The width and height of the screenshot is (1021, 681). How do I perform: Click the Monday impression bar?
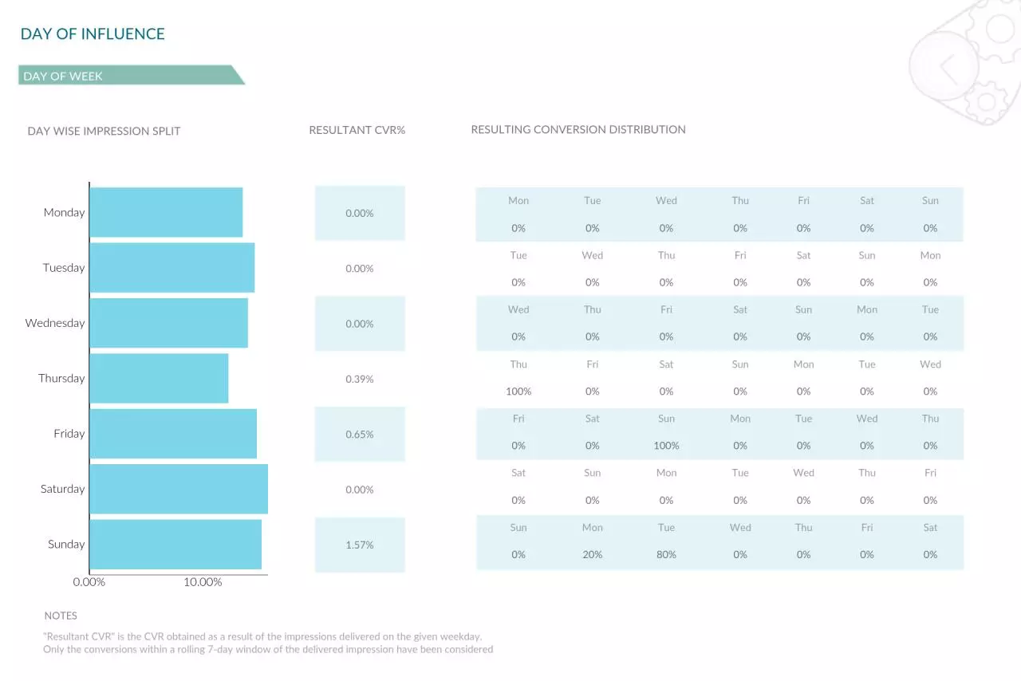coord(166,212)
